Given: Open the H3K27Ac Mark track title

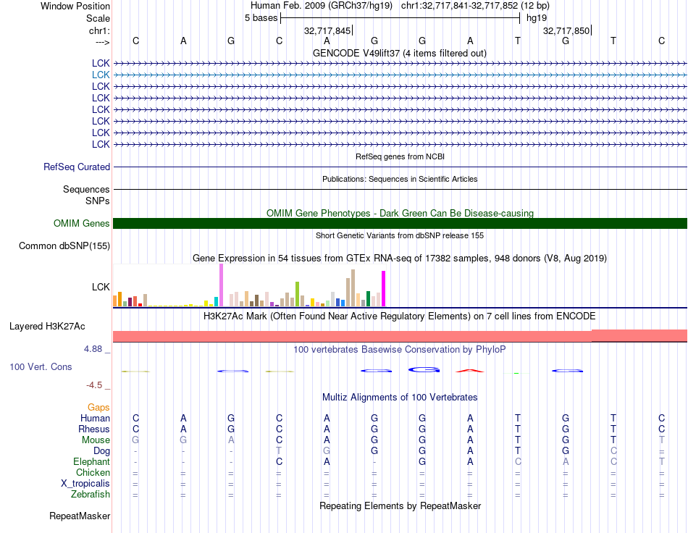Looking at the screenshot, I should 400,316.
